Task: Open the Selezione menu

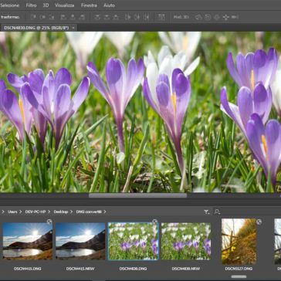Action: point(9,5)
